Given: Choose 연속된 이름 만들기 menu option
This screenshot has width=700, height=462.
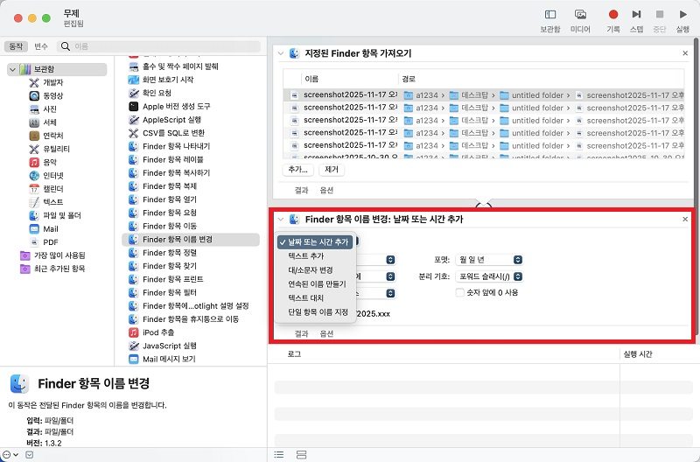Looking at the screenshot, I should click(315, 283).
